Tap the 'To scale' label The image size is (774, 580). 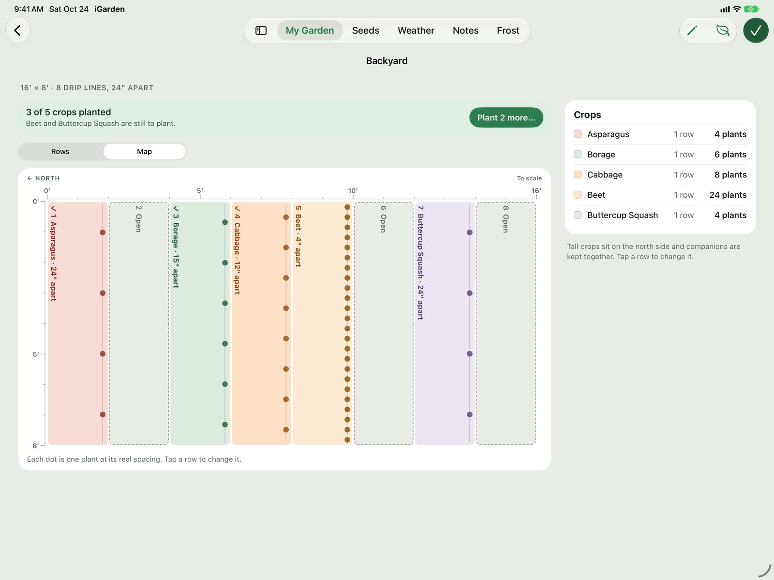point(529,178)
